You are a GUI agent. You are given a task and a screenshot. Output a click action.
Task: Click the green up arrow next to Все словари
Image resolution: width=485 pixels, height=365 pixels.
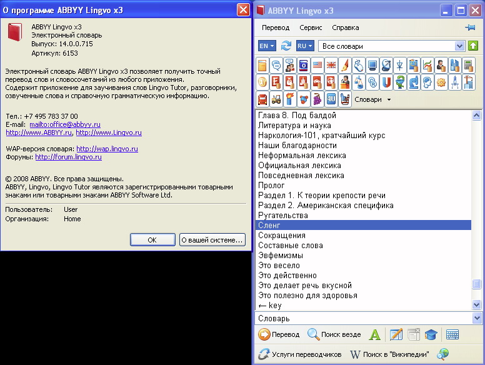tap(473, 46)
